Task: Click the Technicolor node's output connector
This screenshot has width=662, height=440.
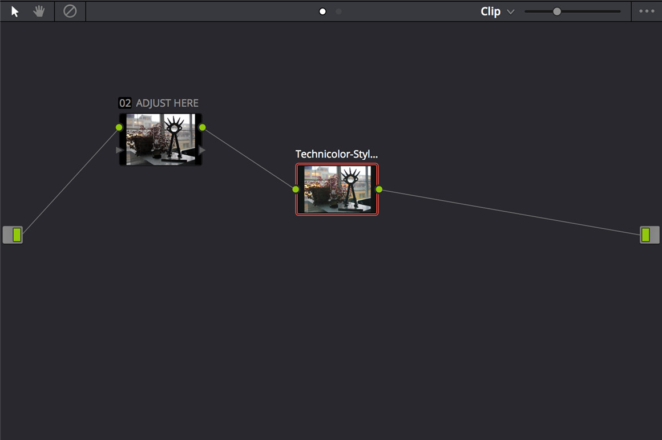Action: (379, 189)
